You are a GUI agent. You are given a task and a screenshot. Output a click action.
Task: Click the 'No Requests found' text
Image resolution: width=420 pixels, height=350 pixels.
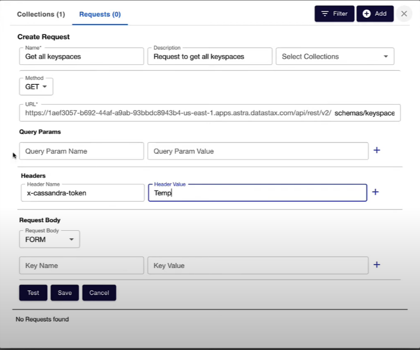point(42,319)
